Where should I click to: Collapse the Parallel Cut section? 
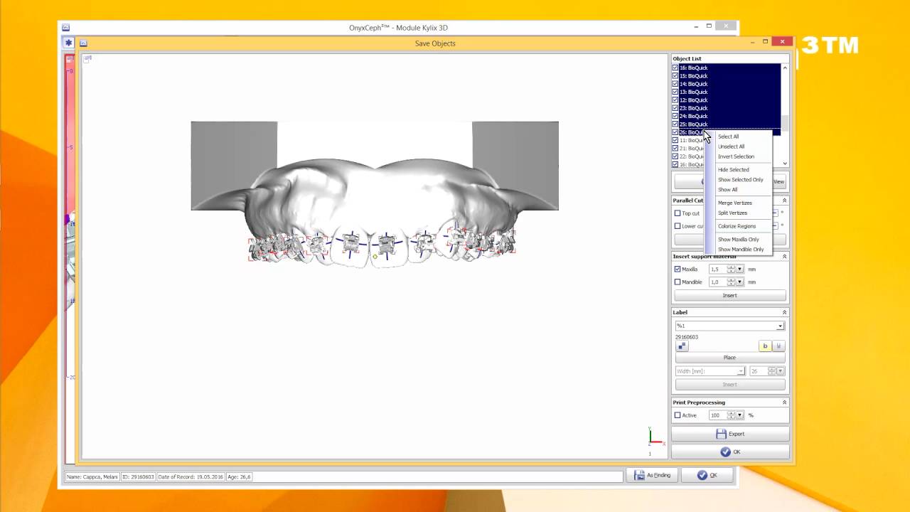coord(785,201)
